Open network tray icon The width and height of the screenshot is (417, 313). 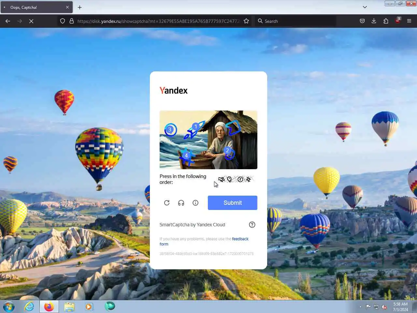(x=376, y=307)
